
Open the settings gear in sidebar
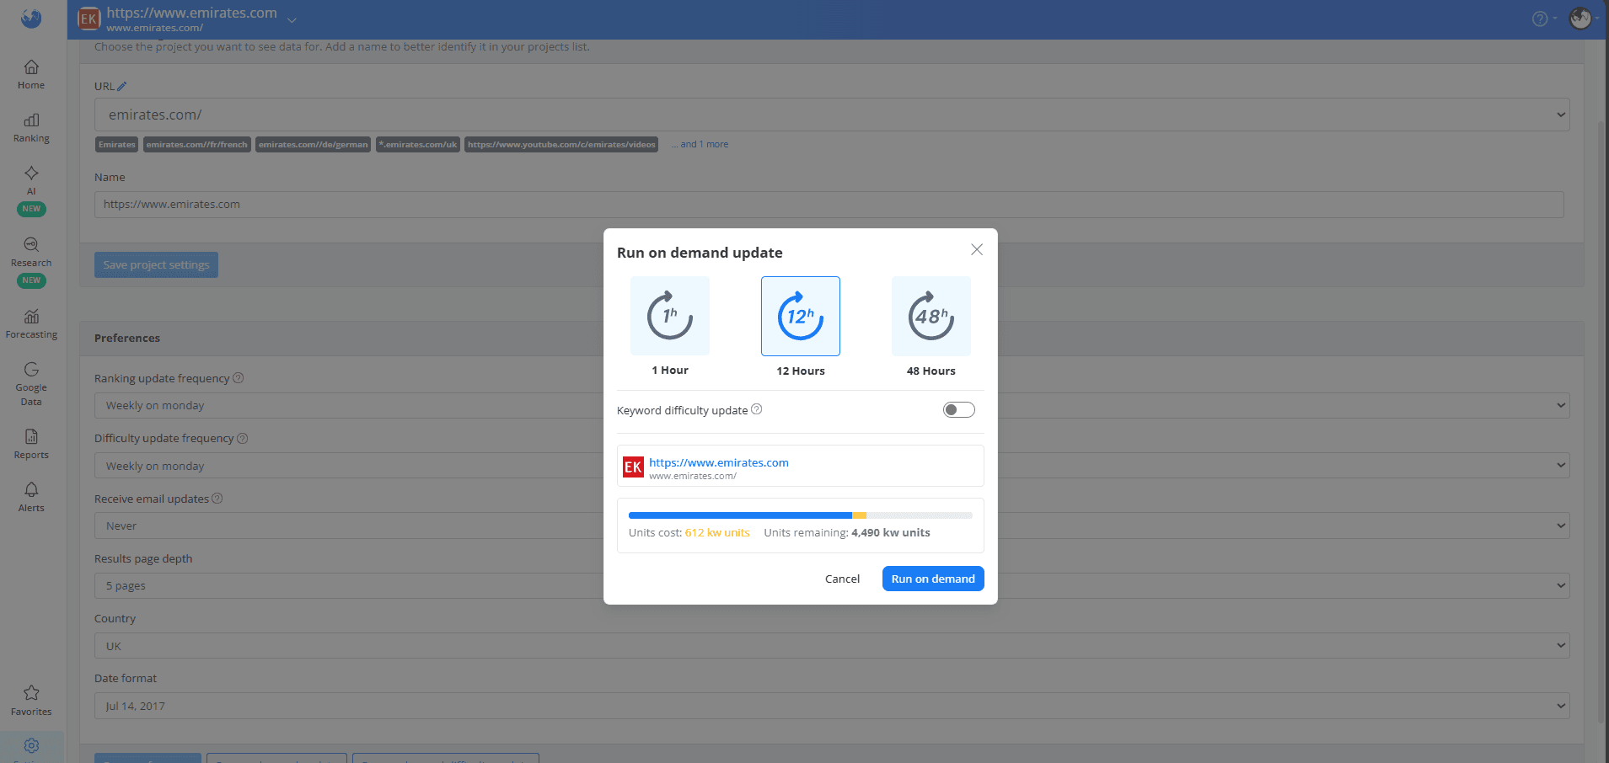(x=31, y=746)
